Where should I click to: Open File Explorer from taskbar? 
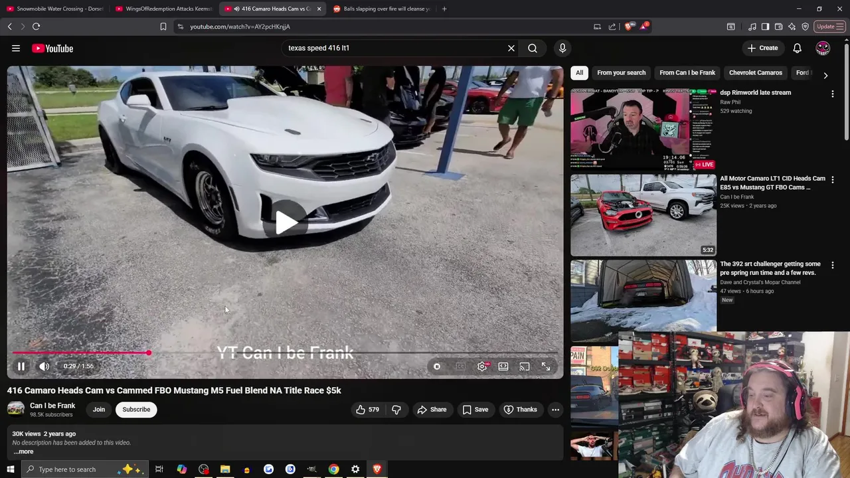click(225, 469)
